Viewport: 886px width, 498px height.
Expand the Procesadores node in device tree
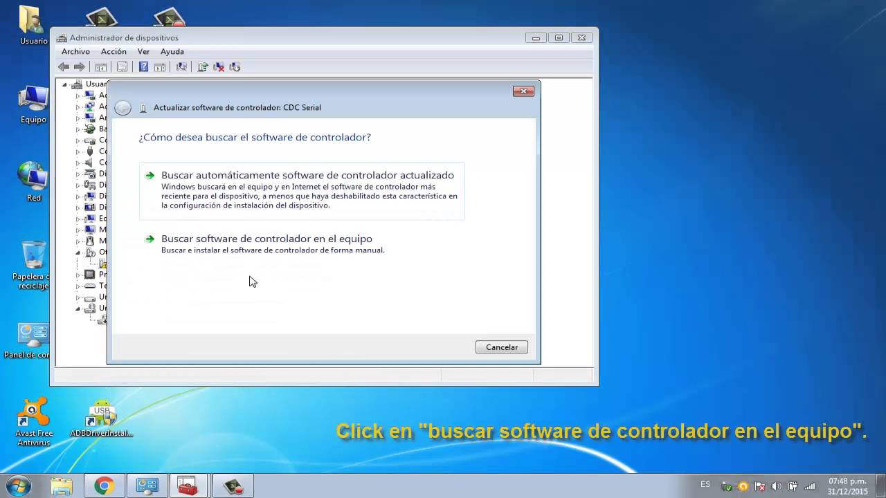coord(78,275)
